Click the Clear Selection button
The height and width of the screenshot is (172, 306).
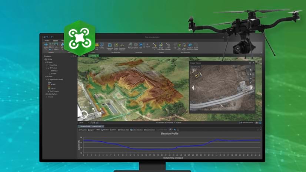point(149,130)
